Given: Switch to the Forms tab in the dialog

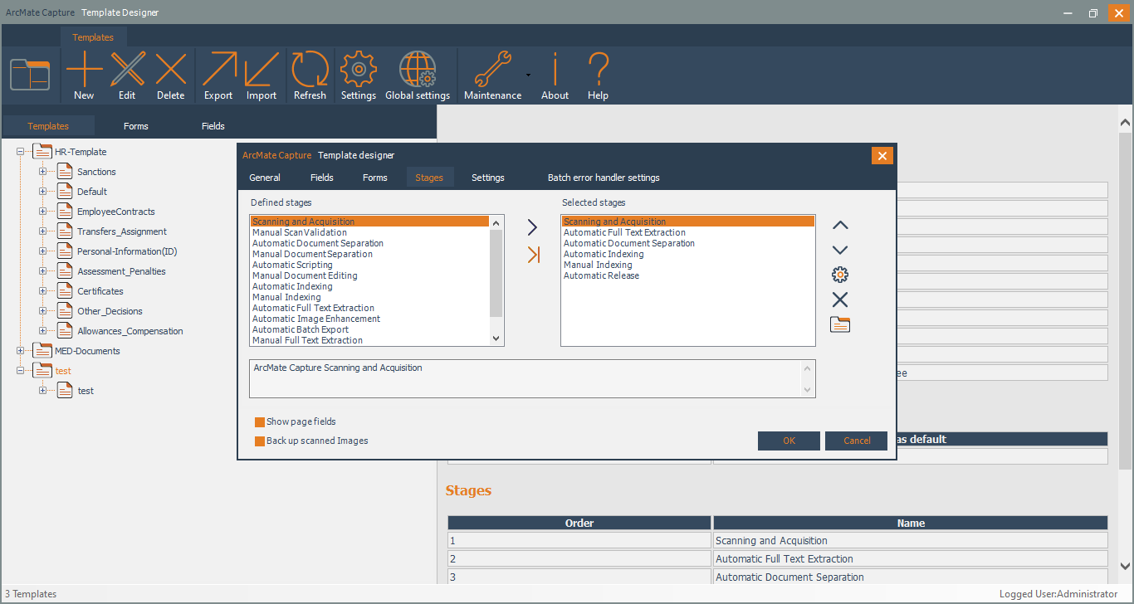Looking at the screenshot, I should click(x=374, y=178).
